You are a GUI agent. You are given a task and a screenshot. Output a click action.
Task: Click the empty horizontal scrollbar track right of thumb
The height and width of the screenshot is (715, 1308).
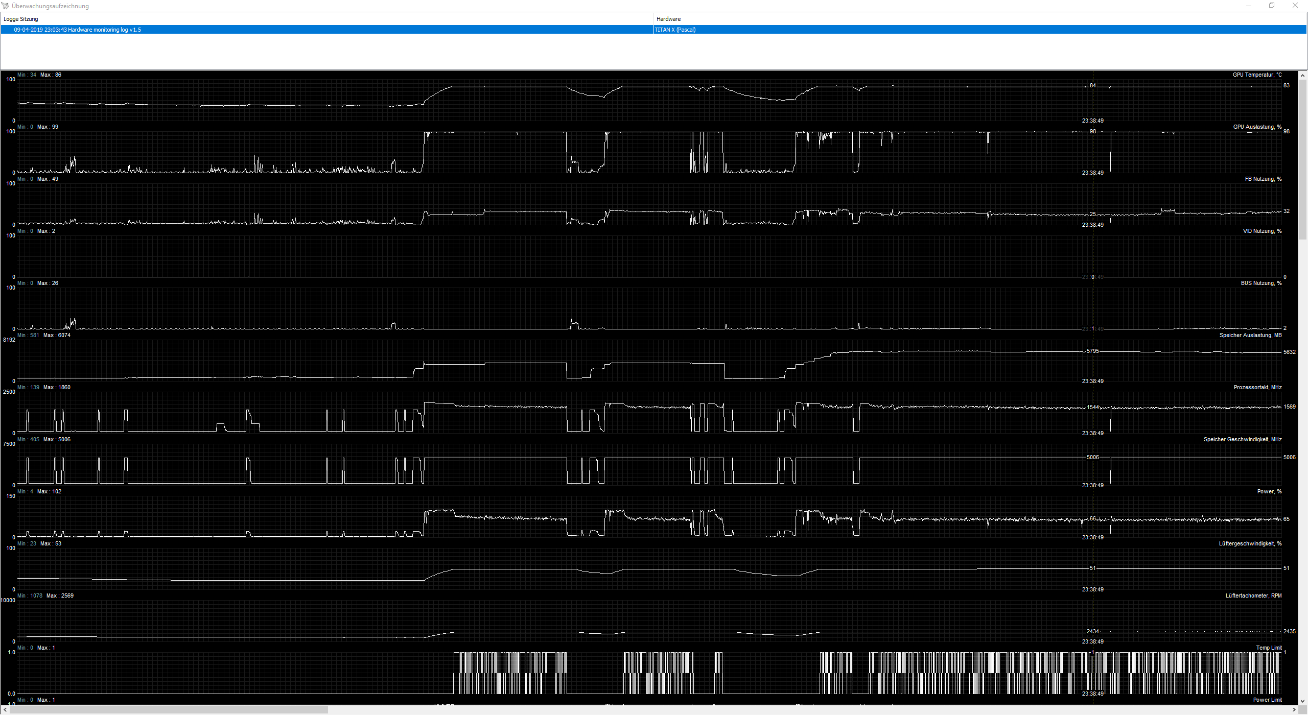coord(766,710)
